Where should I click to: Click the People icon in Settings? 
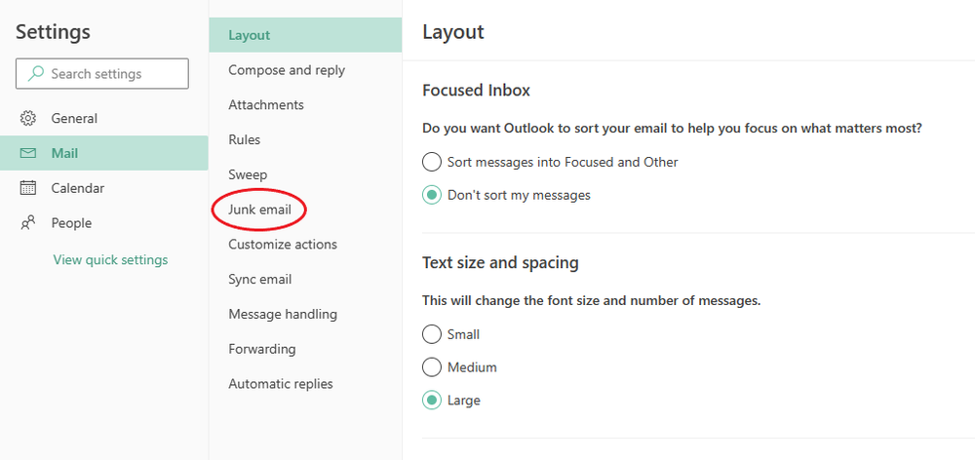pos(28,222)
